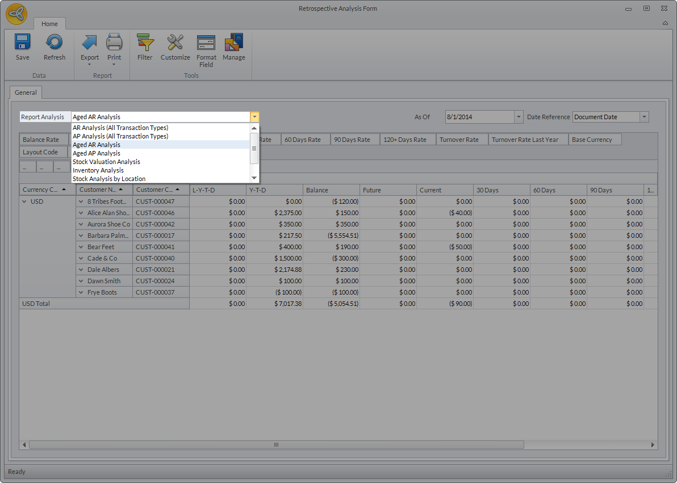The image size is (677, 483).
Task: Choose Inventory Analysis in the dropdown list
Action: coord(98,170)
